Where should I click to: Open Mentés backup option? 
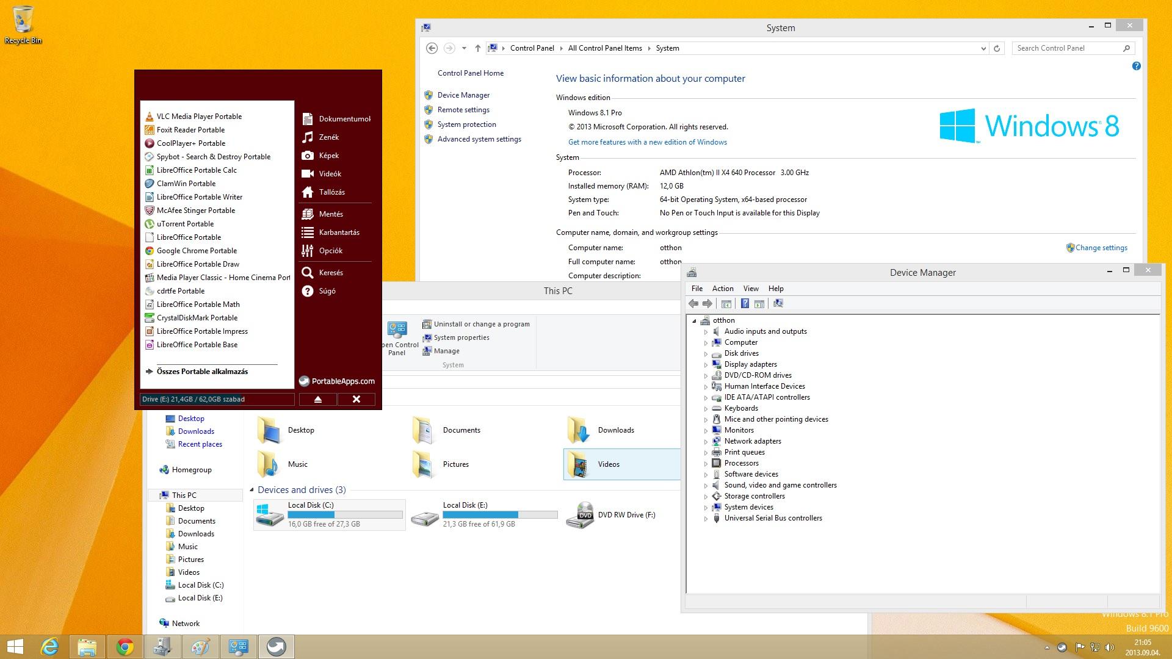pyautogui.click(x=322, y=214)
